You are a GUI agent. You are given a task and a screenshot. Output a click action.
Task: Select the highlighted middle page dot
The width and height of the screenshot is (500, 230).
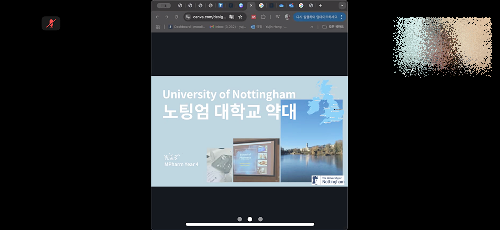250,219
